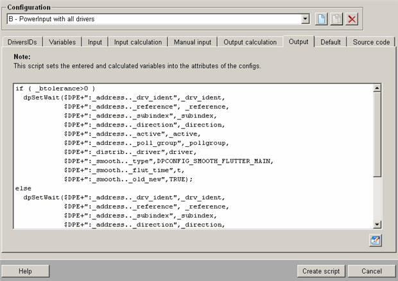Open the script editor pencil icon
Screen dimensions: 398x281
[x=376, y=240]
